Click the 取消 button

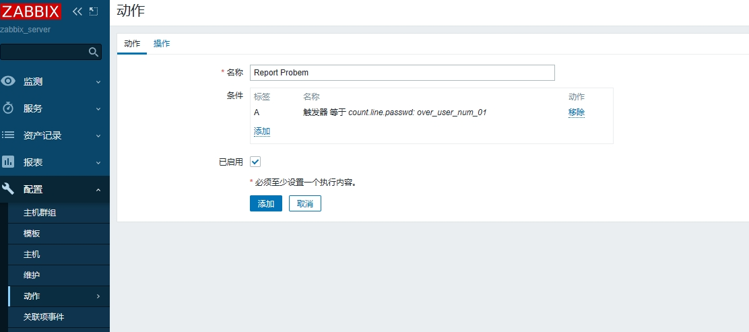(304, 203)
